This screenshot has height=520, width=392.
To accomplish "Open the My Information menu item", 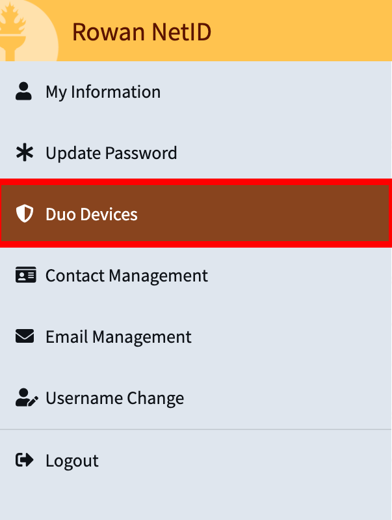I will [x=103, y=92].
